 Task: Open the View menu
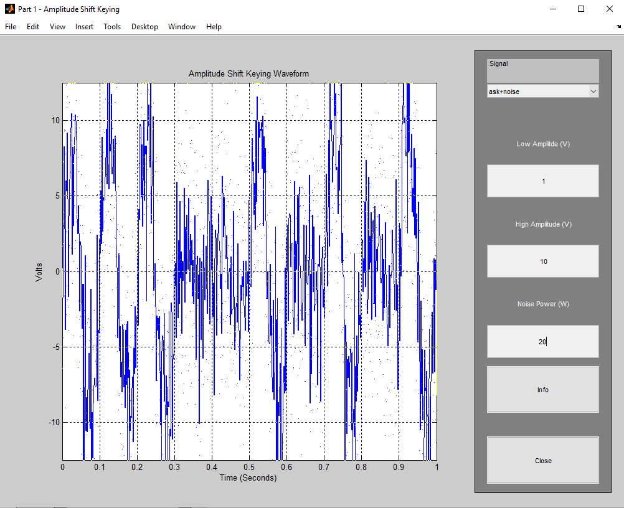coord(57,27)
